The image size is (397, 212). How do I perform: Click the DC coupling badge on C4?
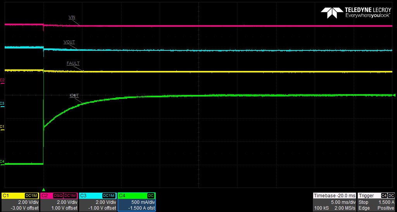click(151, 196)
